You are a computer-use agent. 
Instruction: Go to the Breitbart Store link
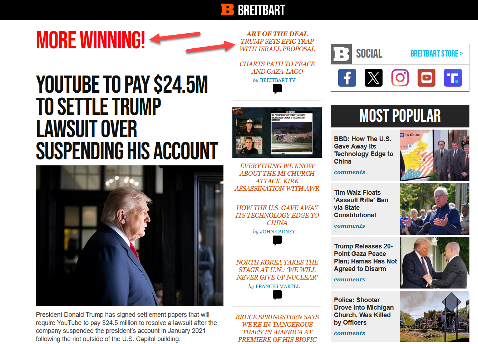(437, 54)
